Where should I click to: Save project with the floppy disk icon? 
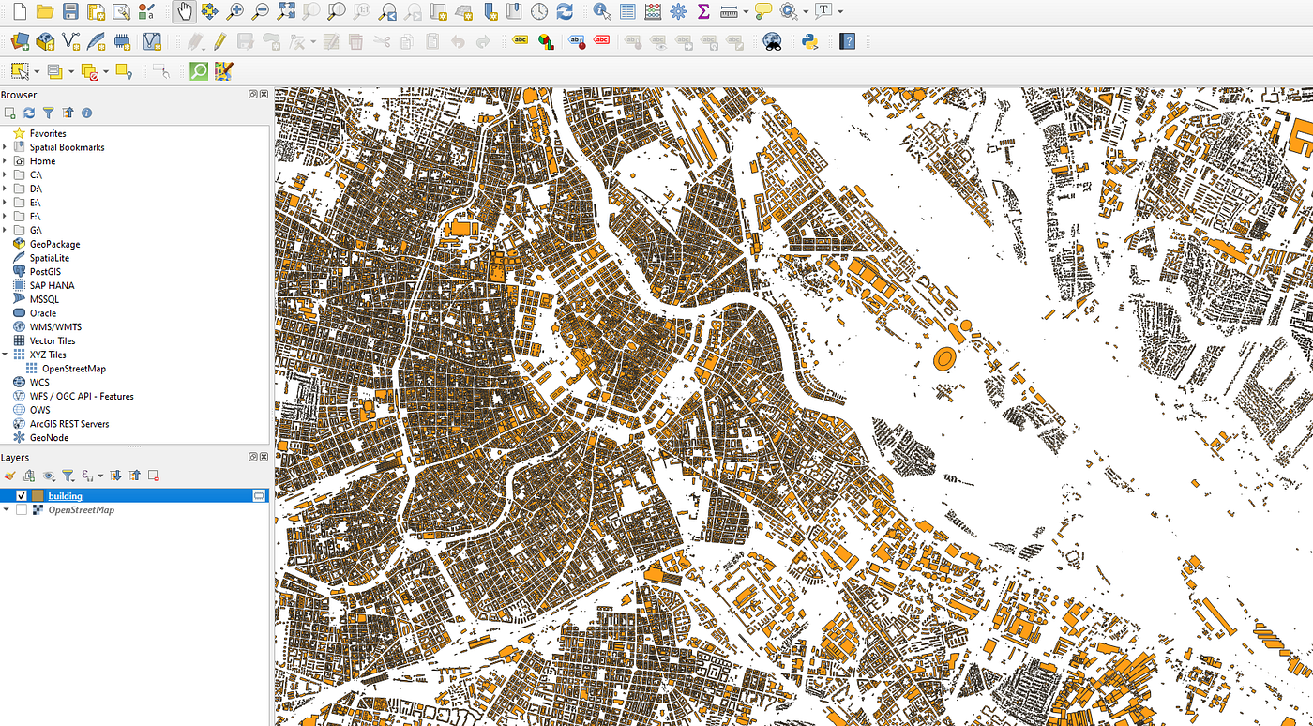coord(69,11)
